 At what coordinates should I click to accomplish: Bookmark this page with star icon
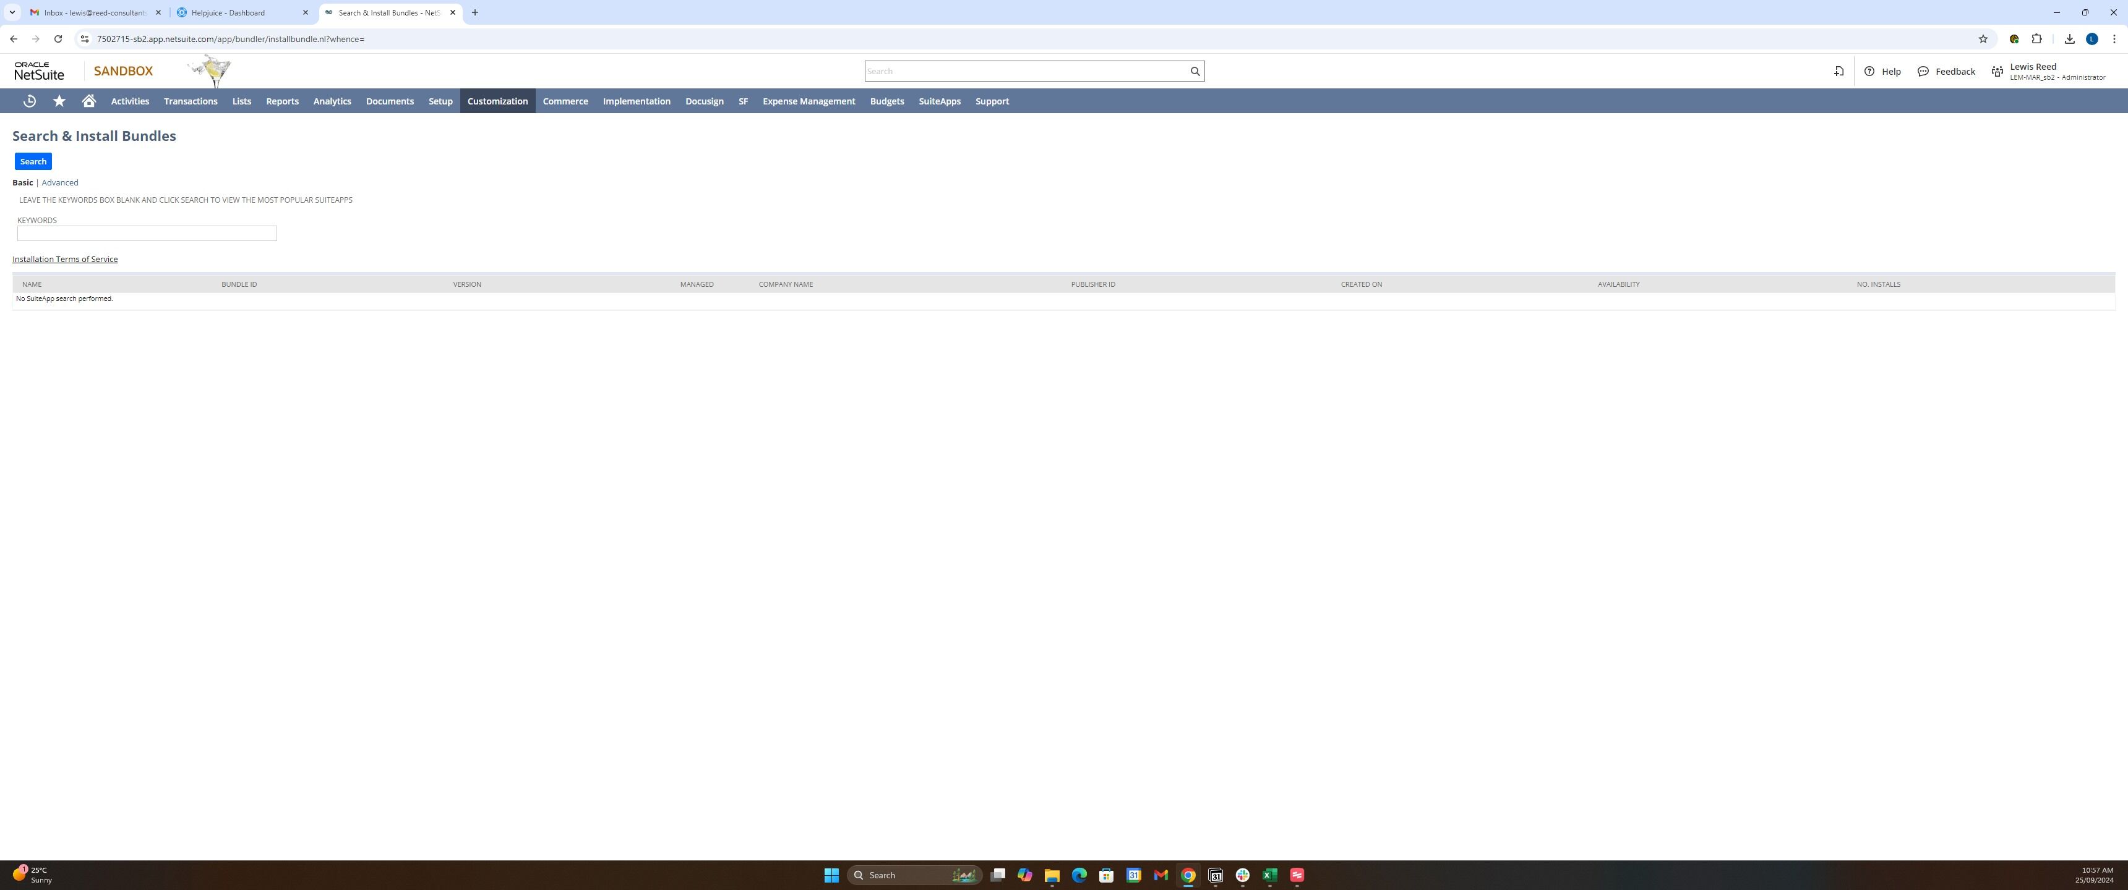click(x=1983, y=39)
